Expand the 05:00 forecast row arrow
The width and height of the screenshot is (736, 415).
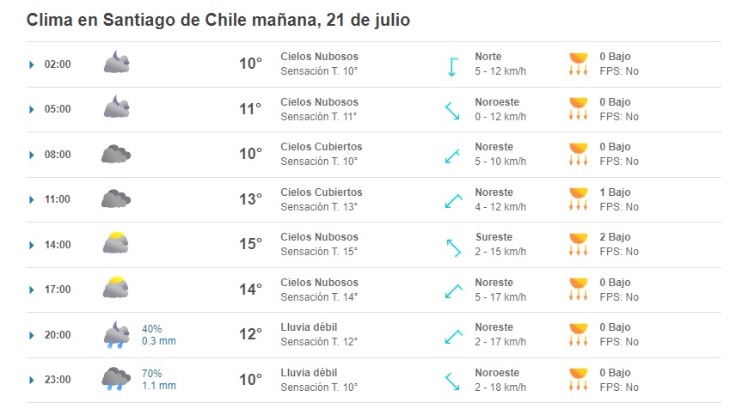click(x=32, y=109)
